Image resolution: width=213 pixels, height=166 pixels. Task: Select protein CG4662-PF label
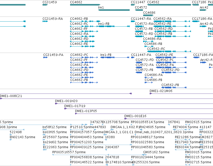coord(79,60)
